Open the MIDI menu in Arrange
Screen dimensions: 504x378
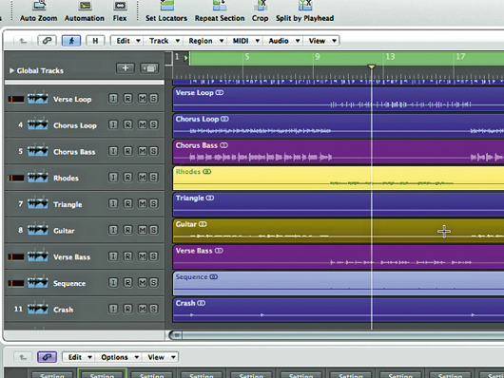pos(245,41)
